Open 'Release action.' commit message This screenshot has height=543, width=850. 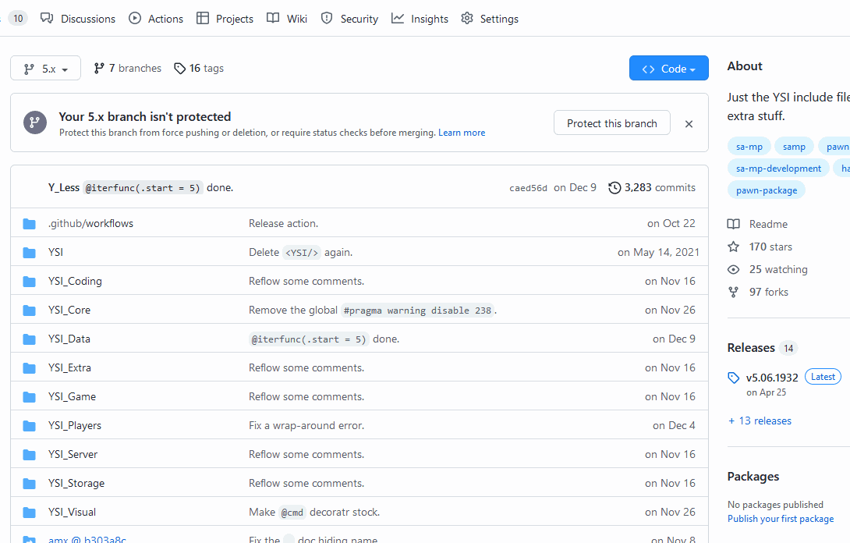284,223
